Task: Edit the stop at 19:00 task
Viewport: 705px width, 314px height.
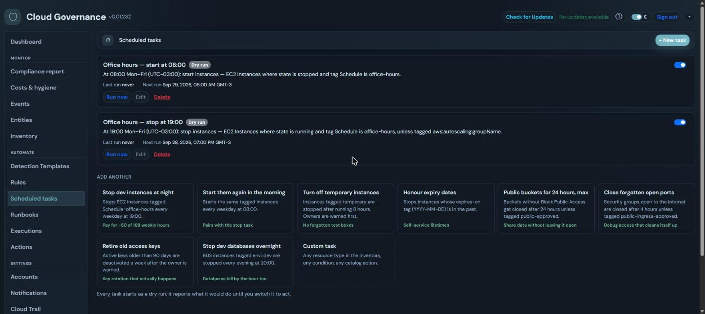Action: coord(141,155)
